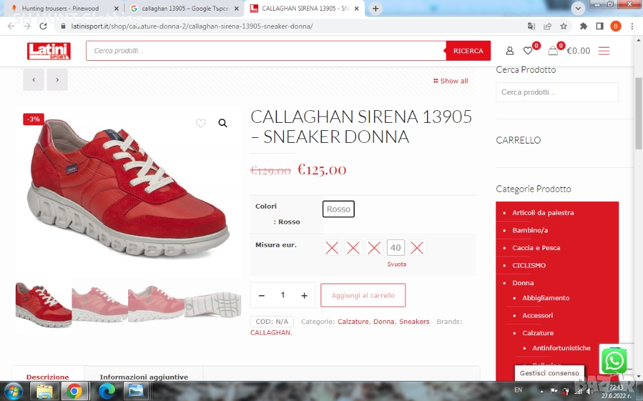Bookmark page with the star icon
643x401 pixels.
[564, 26]
